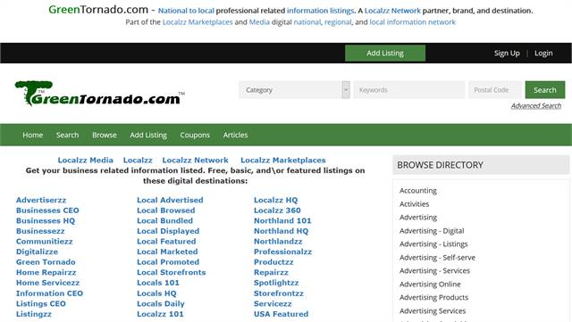572x322 pixels.
Task: Open the Home Servicezz link
Action: [47, 283]
